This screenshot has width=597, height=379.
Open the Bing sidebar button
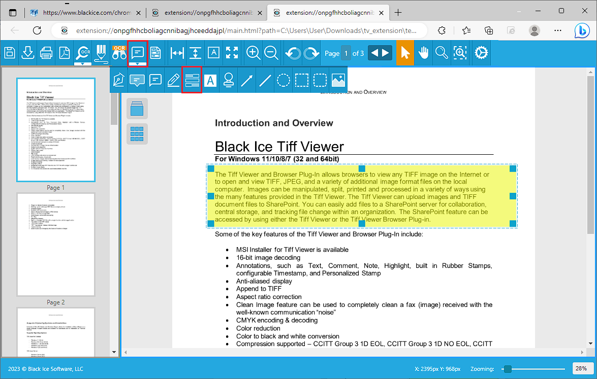pos(582,30)
